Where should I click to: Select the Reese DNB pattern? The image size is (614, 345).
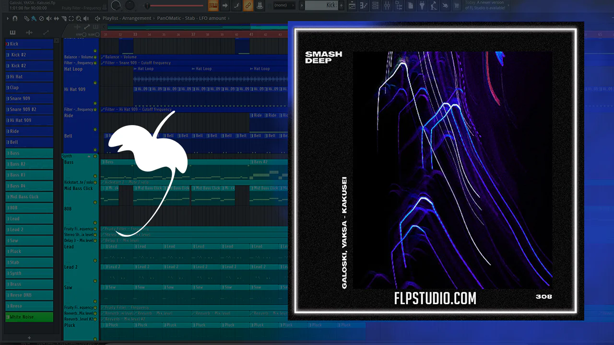29,295
